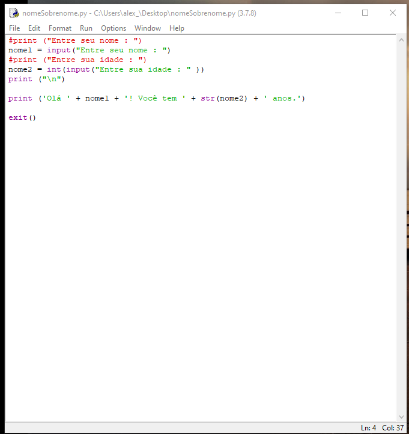Place cursor in the nome1 = input line
The width and height of the screenshot is (409, 434).
pyautogui.click(x=90, y=50)
